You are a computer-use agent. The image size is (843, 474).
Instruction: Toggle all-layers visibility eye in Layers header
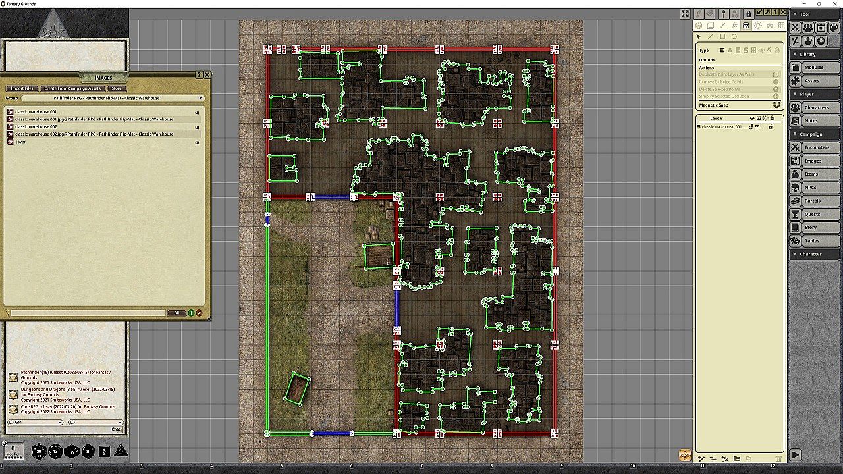752,118
